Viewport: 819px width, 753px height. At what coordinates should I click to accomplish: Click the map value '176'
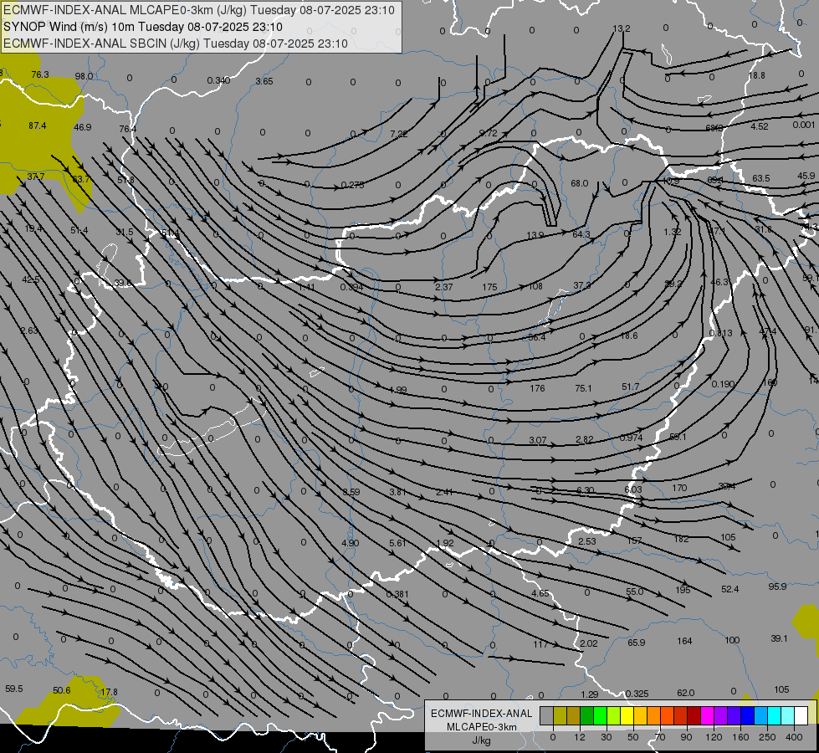537,388
